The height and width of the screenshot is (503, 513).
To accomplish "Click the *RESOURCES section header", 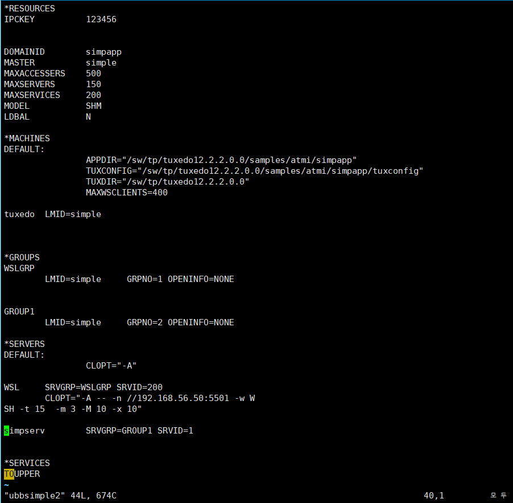I will point(30,9).
